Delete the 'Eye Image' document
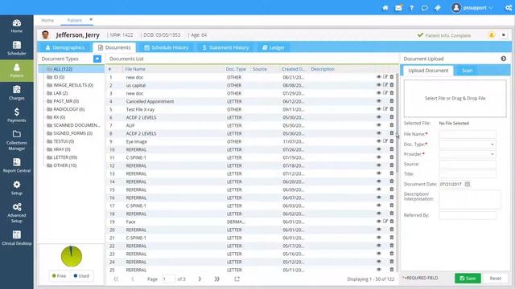 pyautogui.click(x=392, y=141)
